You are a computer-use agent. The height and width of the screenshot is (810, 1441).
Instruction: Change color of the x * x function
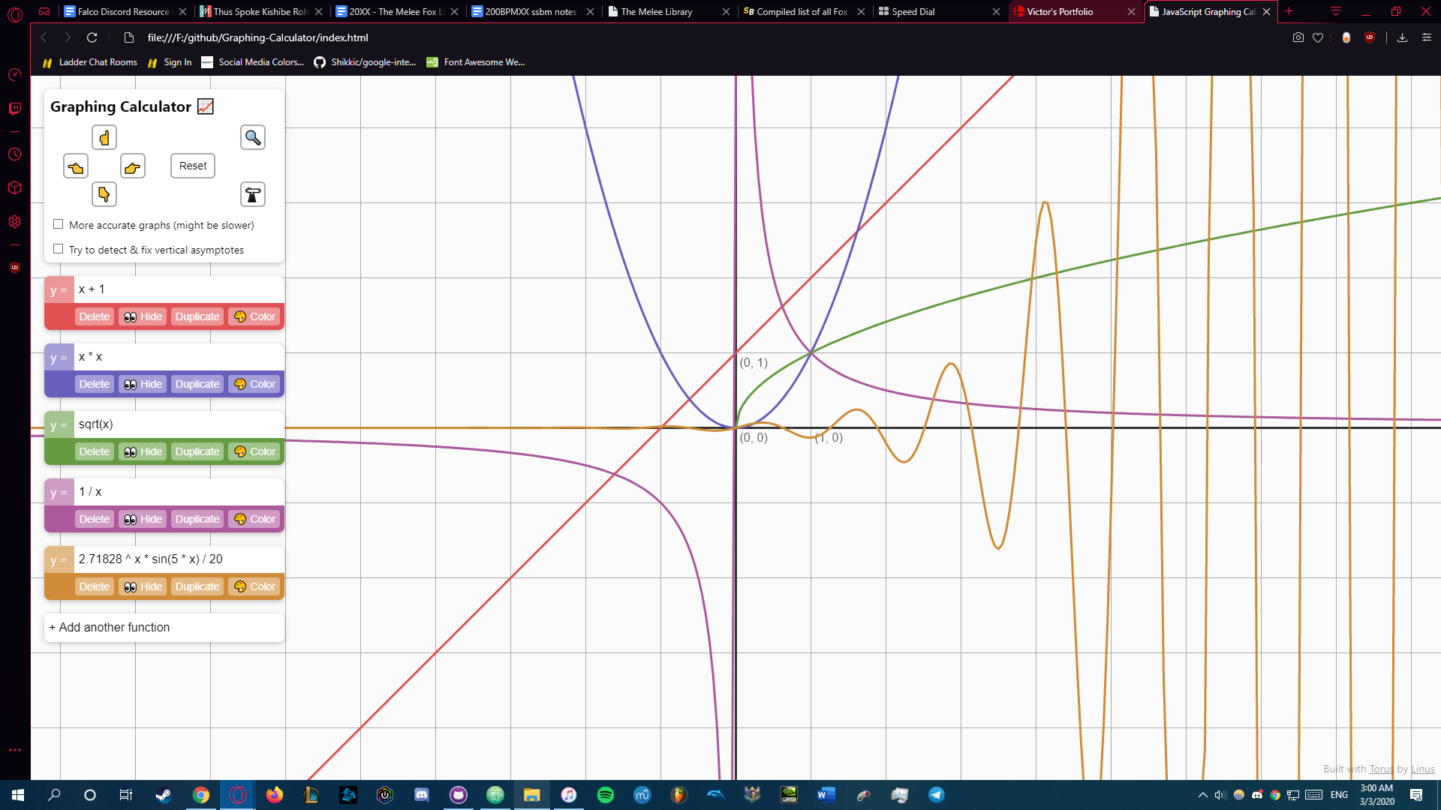coord(254,384)
